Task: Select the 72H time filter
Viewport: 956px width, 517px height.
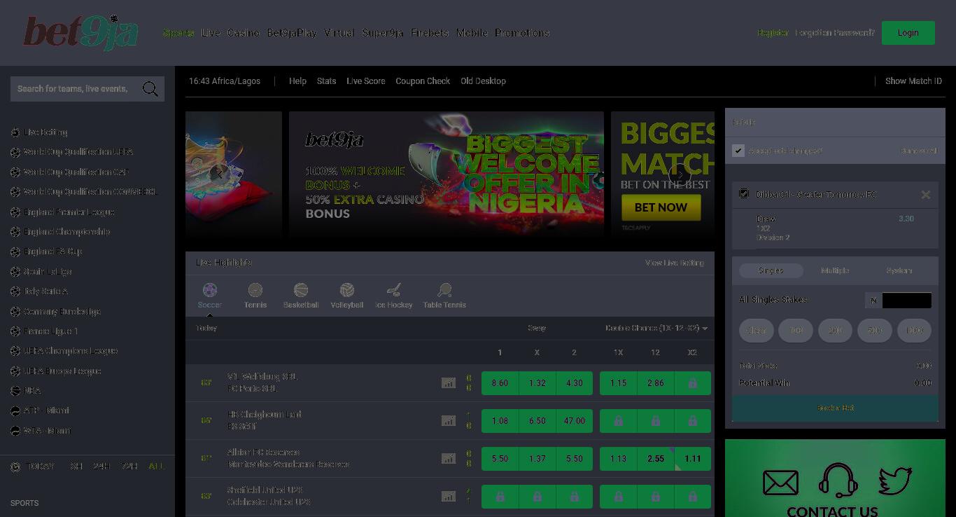Action: coord(129,467)
